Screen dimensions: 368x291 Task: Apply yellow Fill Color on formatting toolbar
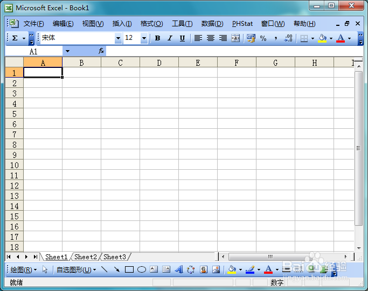pos(322,38)
